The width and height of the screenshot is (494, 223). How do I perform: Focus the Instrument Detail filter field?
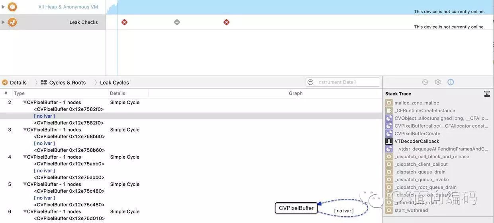(343, 82)
